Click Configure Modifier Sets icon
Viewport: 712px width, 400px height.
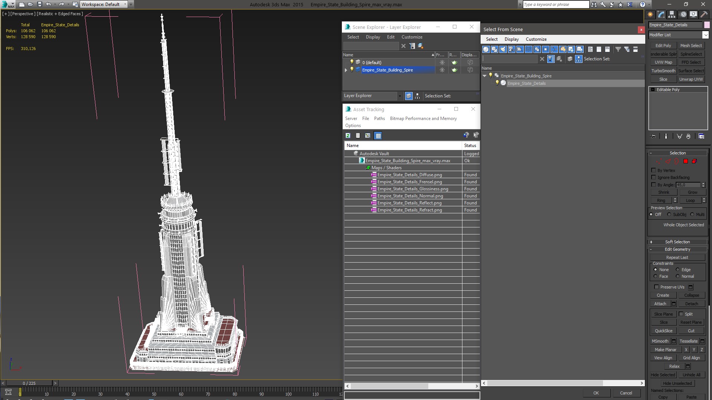[702, 136]
